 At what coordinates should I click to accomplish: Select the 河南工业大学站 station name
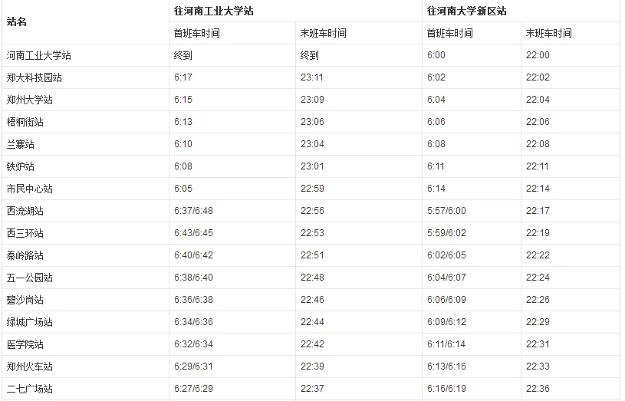[x=39, y=55]
